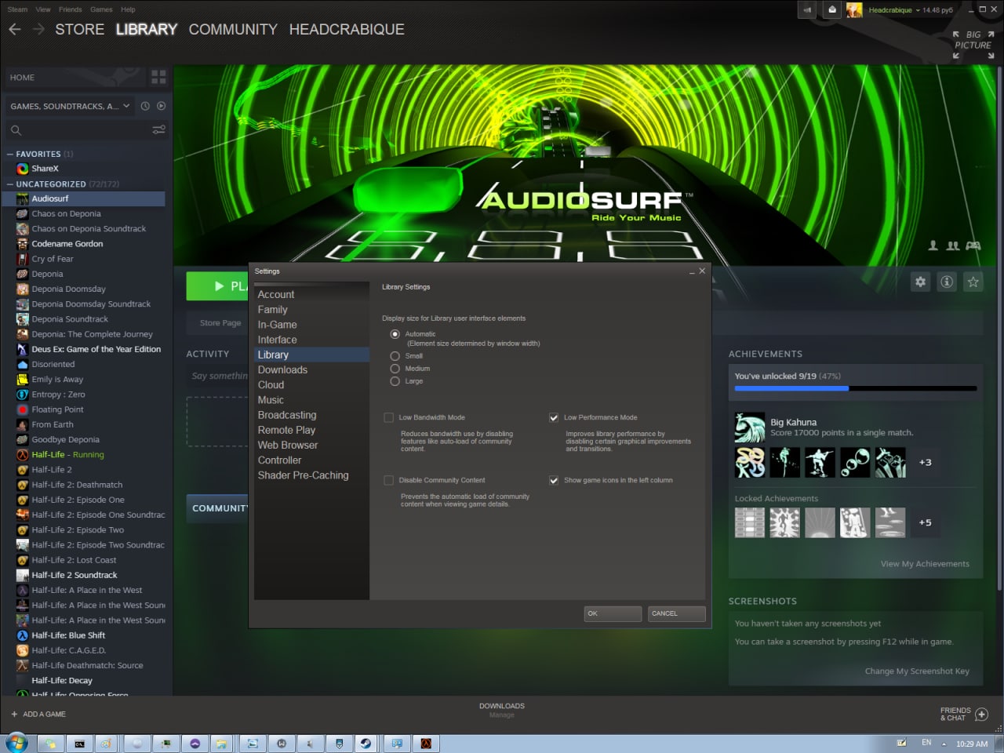Open View My Achievements link
The image size is (1004, 753).
point(925,564)
